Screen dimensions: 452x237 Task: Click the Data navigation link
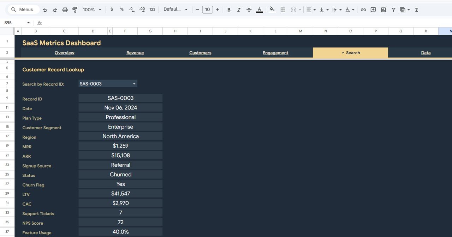[x=426, y=52]
